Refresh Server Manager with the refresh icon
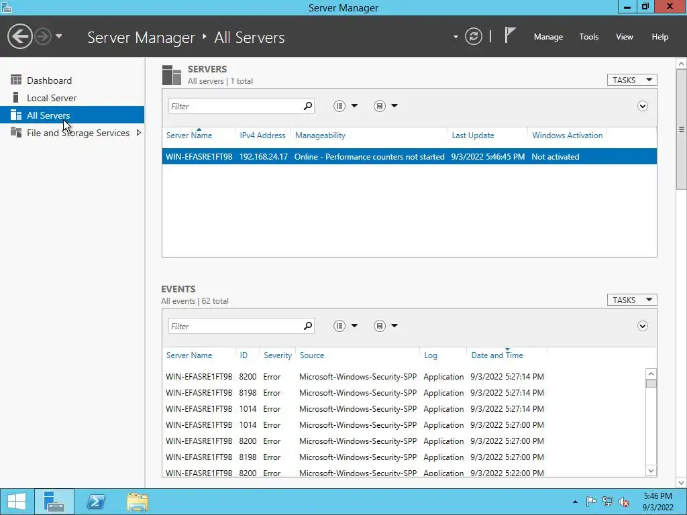This screenshot has width=687, height=515. [x=473, y=36]
